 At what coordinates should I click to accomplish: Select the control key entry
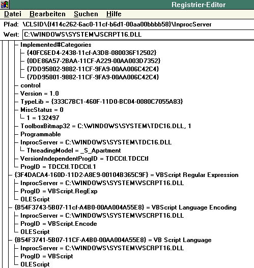click(31, 85)
